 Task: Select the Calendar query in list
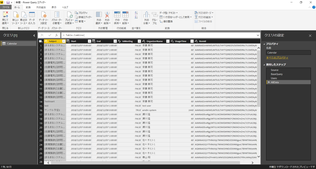[x=19, y=44]
